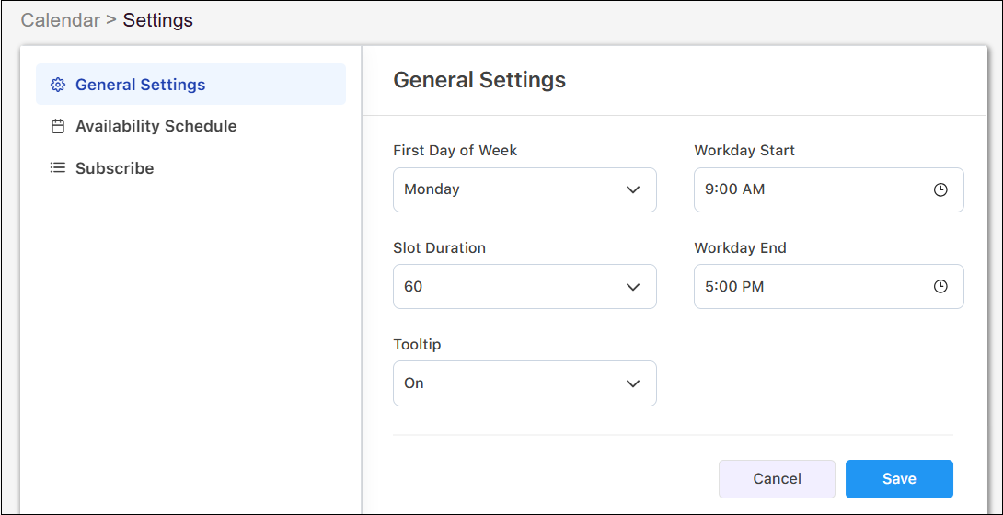Click the 5:00 PM Workday End field
Image resolution: width=1003 pixels, height=515 pixels.
[829, 287]
